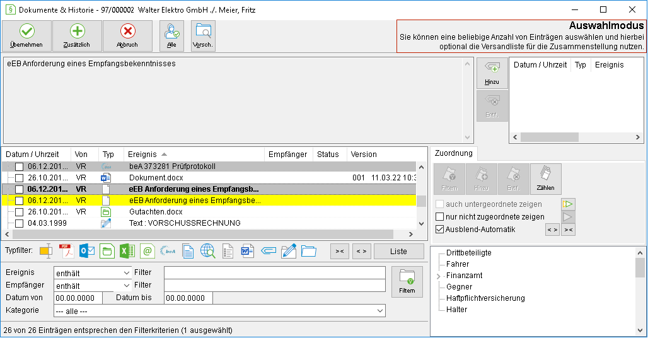Collapse Typfilter with >< button
This screenshot has width=648, height=338.
pyautogui.click(x=340, y=251)
